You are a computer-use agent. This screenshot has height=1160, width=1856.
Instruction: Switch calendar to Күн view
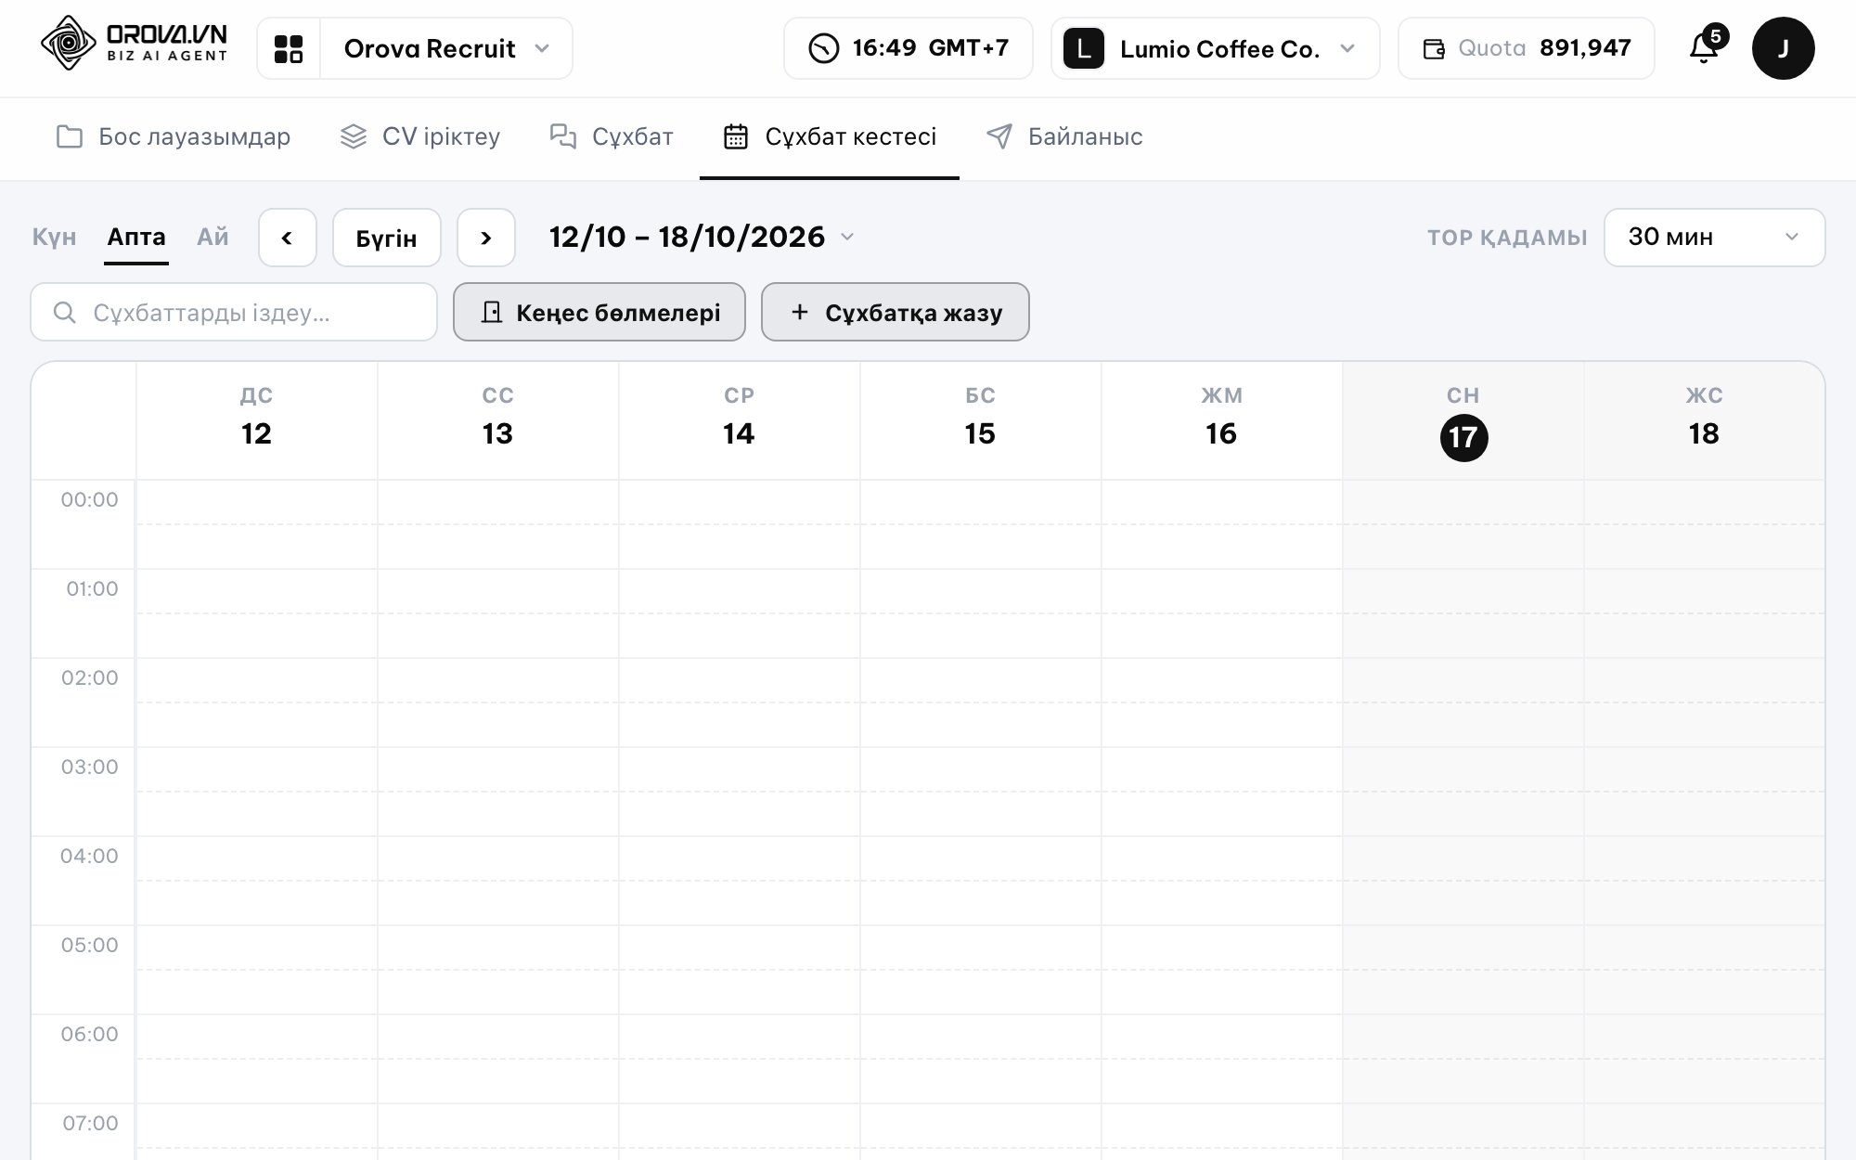[55, 238]
